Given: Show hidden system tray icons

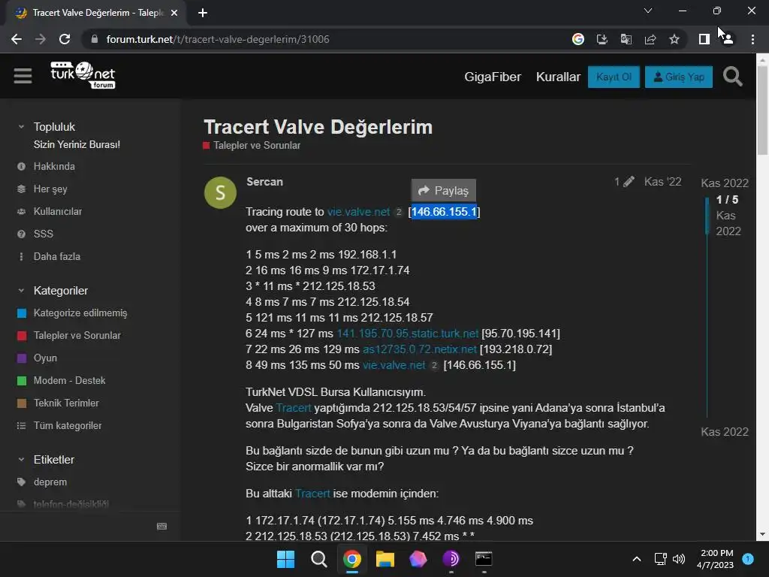Looking at the screenshot, I should (637, 559).
